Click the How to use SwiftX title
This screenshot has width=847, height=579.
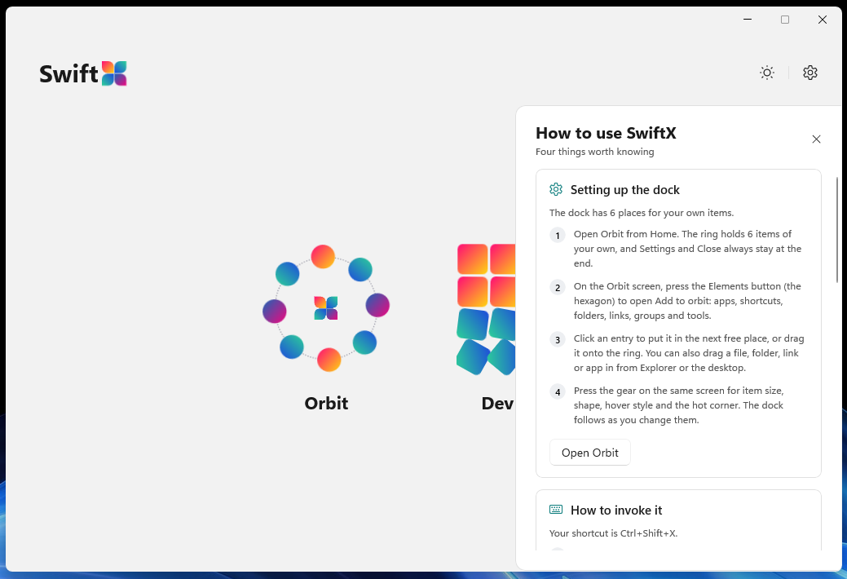coord(606,133)
